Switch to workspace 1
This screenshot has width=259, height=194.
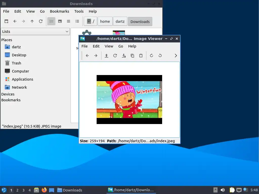click(11, 190)
